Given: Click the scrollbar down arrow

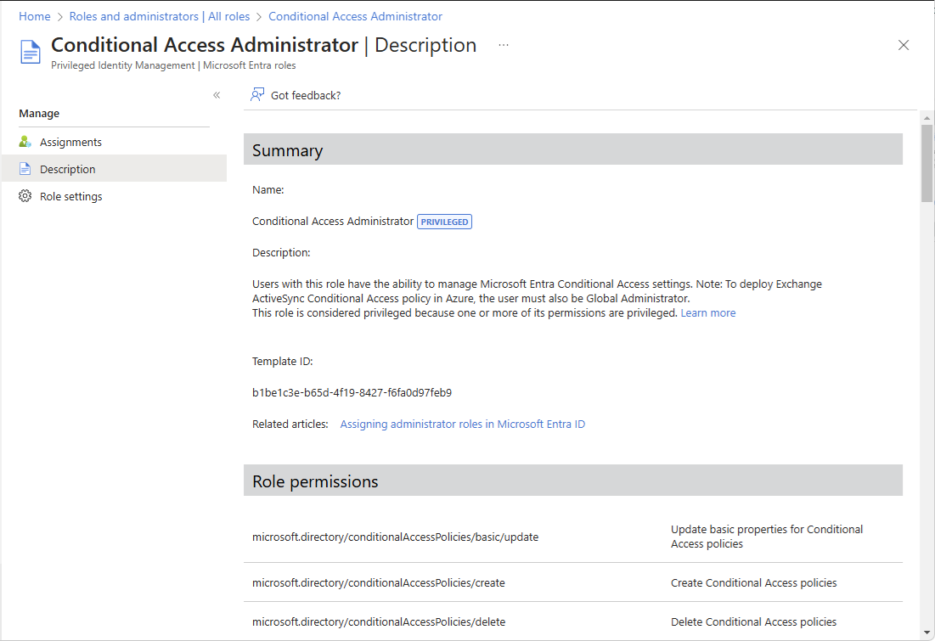Looking at the screenshot, I should coord(927,632).
